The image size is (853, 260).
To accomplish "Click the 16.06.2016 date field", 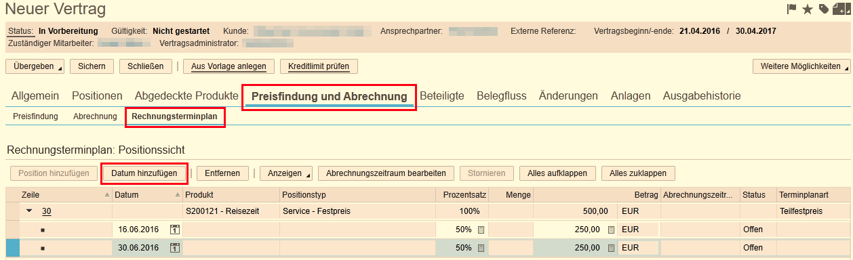I will [x=140, y=230].
